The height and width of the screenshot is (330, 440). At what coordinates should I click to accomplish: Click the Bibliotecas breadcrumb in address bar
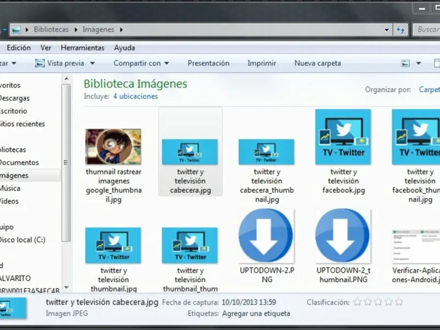pyautogui.click(x=51, y=30)
